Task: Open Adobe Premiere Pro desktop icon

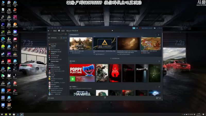Action: pyautogui.click(x=3, y=26)
